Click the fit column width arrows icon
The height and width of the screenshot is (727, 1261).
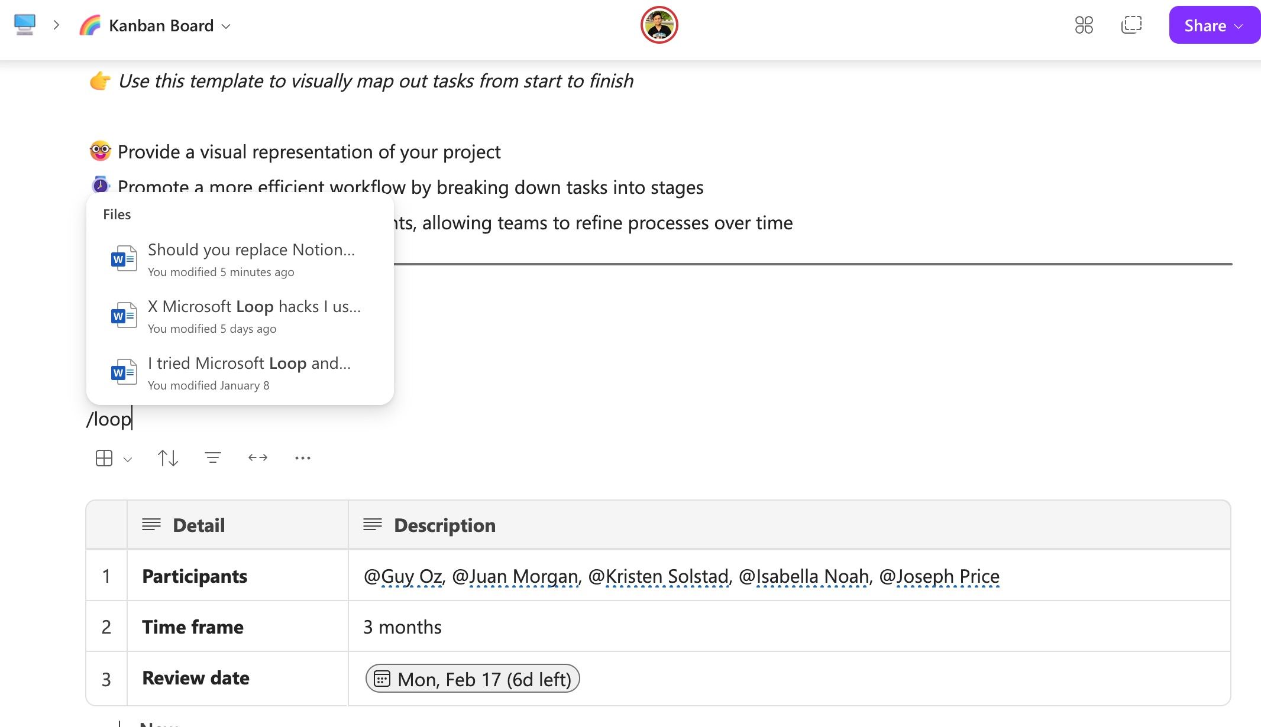pyautogui.click(x=258, y=457)
